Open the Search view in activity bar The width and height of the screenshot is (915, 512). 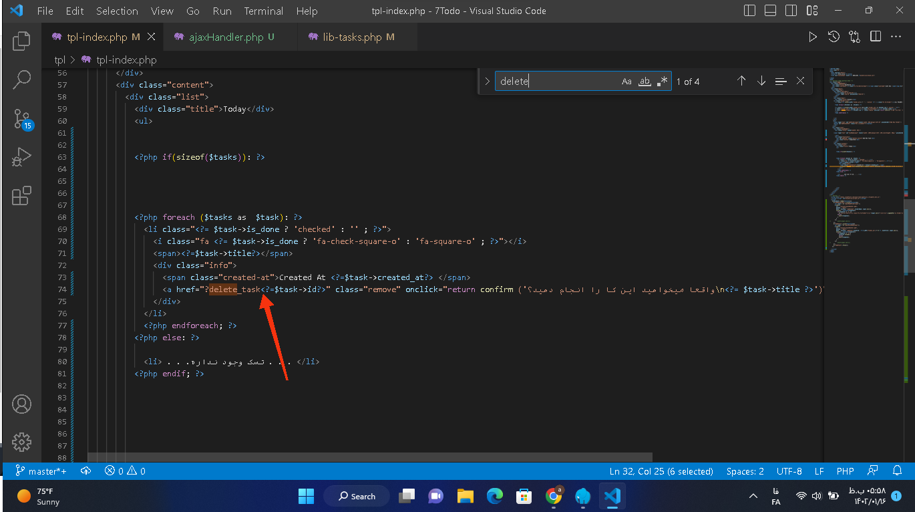point(21,80)
